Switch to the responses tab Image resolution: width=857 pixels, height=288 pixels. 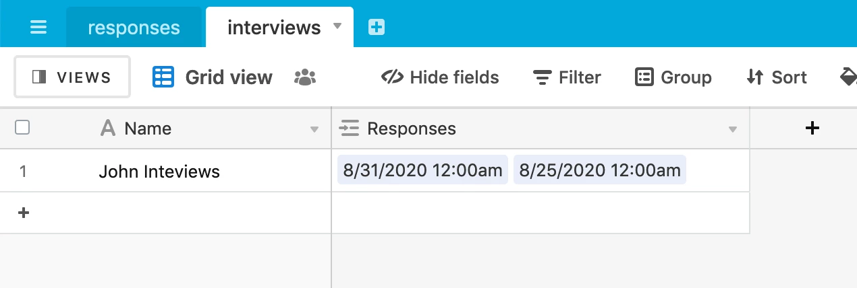(134, 28)
